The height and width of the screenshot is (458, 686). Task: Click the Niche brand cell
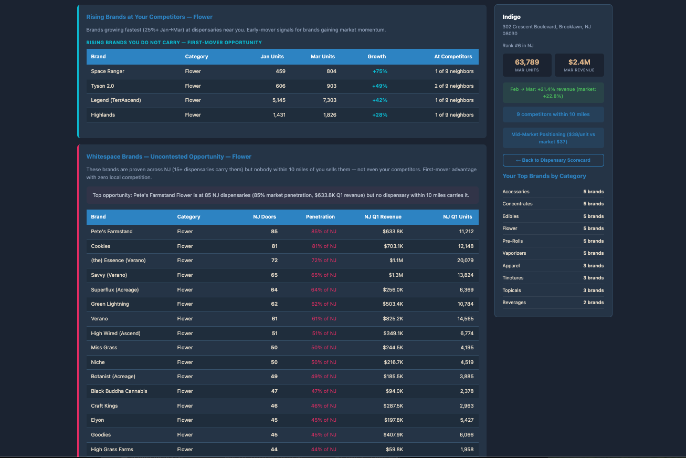pyautogui.click(x=98, y=362)
